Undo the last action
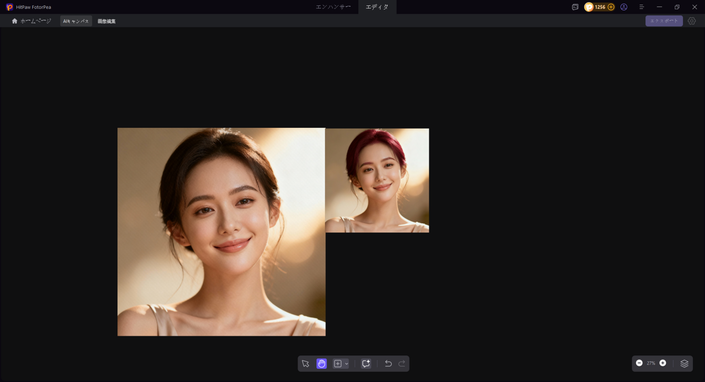 [388, 363]
